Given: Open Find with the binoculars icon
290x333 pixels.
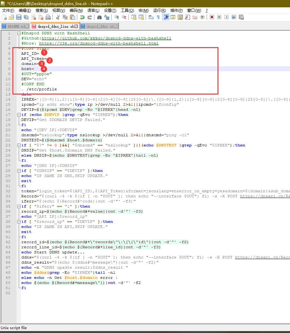Looking at the screenshot, I should point(100,17).
